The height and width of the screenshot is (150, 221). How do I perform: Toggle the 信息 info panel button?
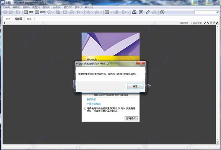click(x=28, y=12)
